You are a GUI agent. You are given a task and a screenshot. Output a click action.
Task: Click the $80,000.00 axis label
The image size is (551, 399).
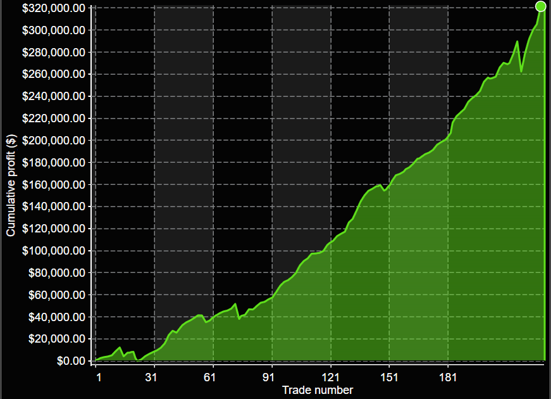[x=57, y=273]
